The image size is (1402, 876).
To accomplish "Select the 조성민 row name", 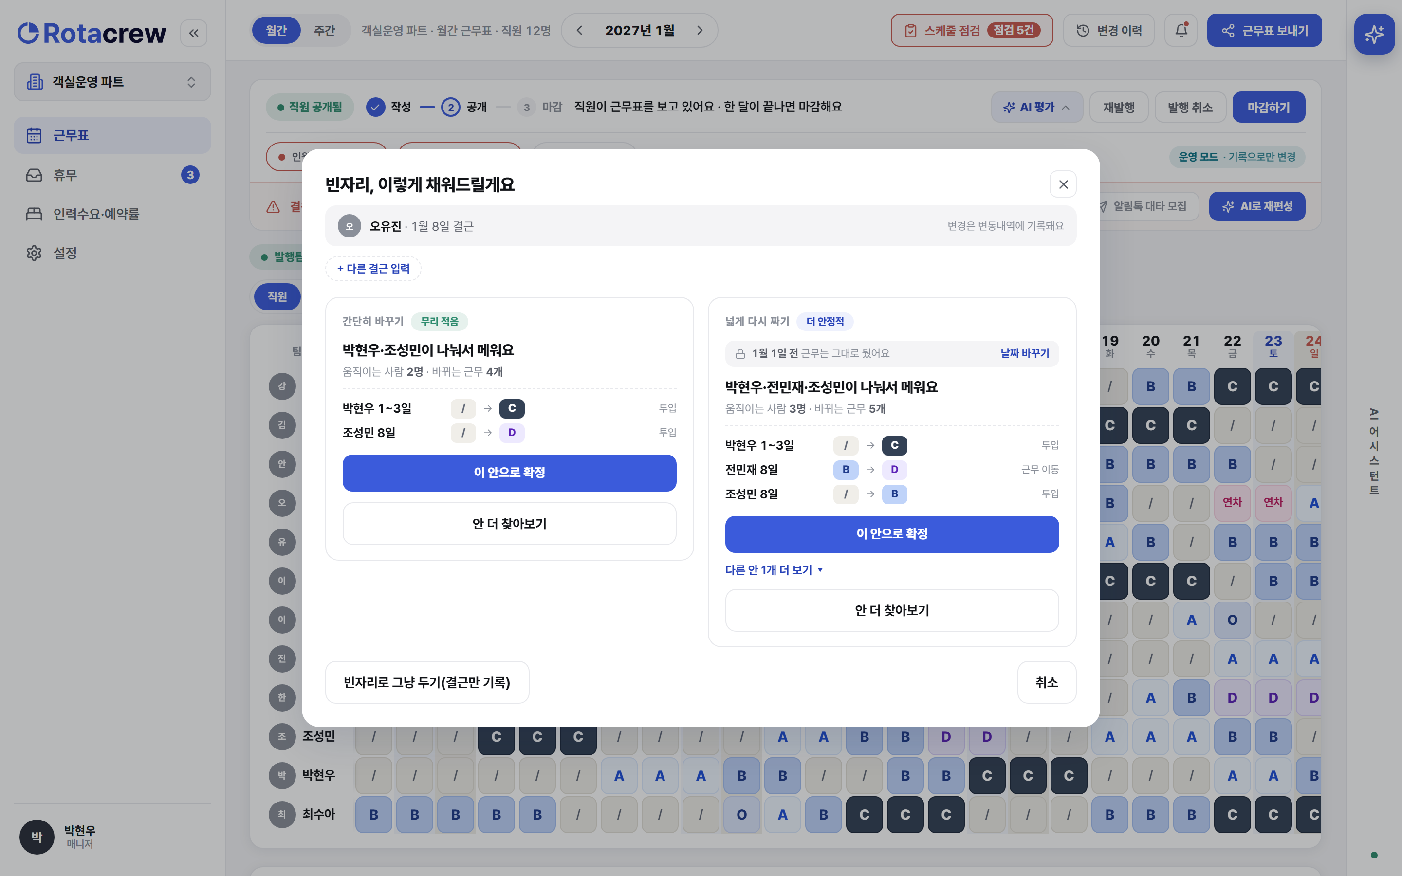I will click(319, 736).
